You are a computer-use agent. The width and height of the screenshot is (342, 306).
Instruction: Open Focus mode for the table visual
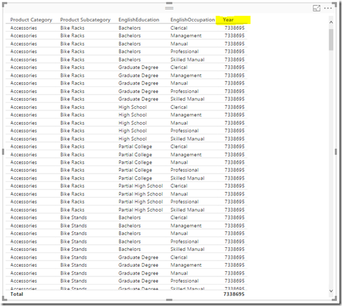tap(316, 8)
